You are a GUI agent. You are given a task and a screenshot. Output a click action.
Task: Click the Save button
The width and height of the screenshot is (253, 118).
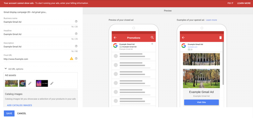pyautogui.click(x=9, y=113)
